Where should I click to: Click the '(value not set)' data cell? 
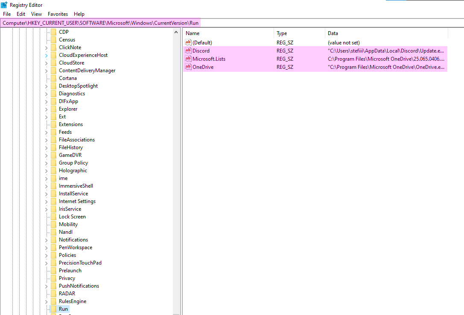[344, 43]
